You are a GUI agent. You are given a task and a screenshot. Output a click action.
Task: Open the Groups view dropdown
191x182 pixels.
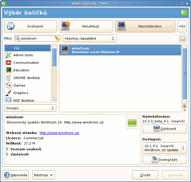point(30,108)
